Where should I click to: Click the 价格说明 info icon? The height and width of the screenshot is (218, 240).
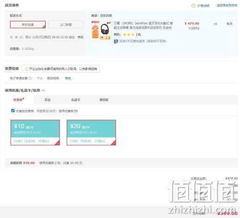(193, 6)
